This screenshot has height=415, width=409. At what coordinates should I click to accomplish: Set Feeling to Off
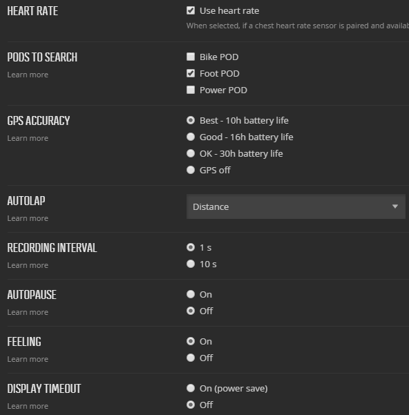pos(191,358)
